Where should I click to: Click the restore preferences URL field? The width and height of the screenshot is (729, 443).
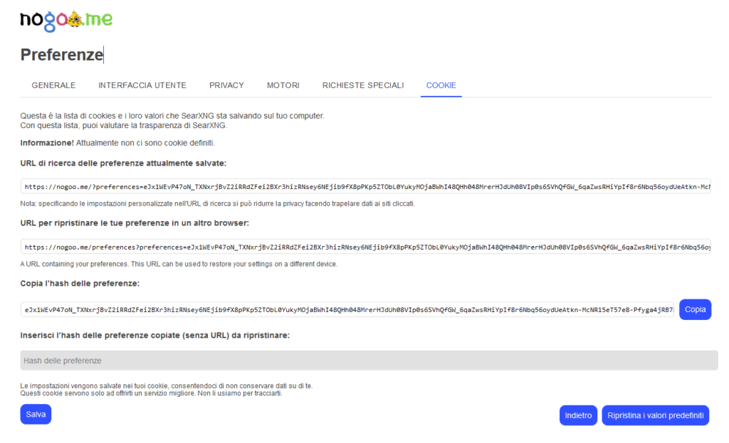pyautogui.click(x=365, y=247)
